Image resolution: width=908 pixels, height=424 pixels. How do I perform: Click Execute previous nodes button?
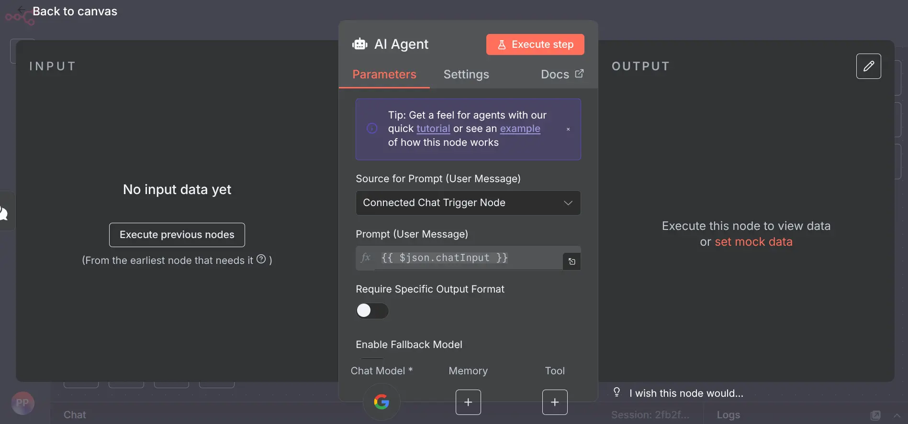[177, 235]
